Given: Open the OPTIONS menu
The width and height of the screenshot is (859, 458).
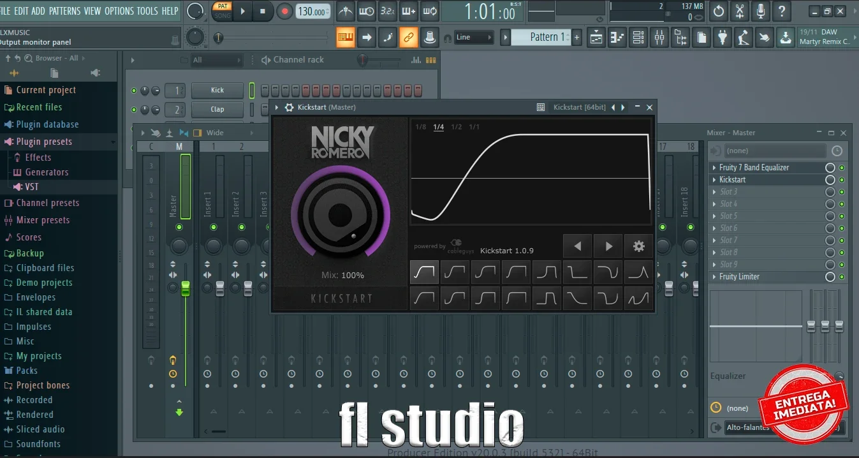Looking at the screenshot, I should [x=119, y=11].
